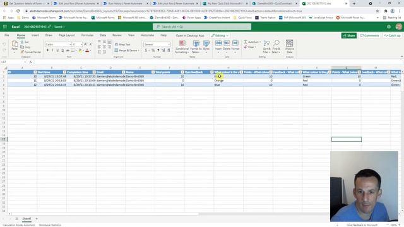
Task: Open the fill color dropdown arrow
Action: [83, 50]
